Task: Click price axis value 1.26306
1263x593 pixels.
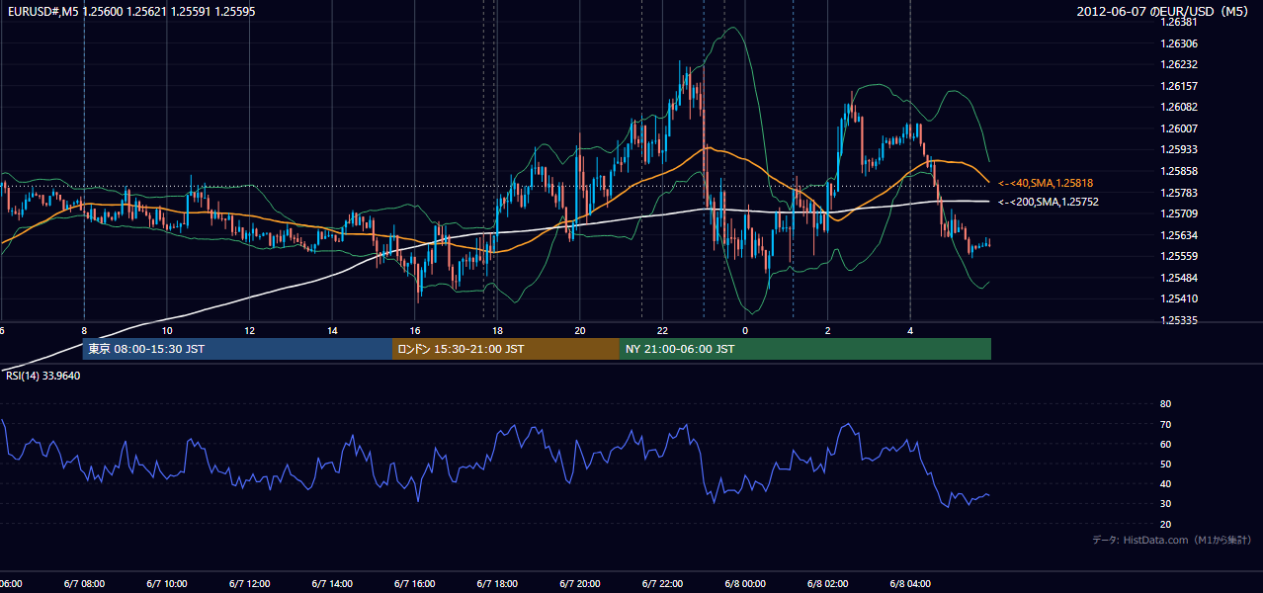Action: (1180, 43)
